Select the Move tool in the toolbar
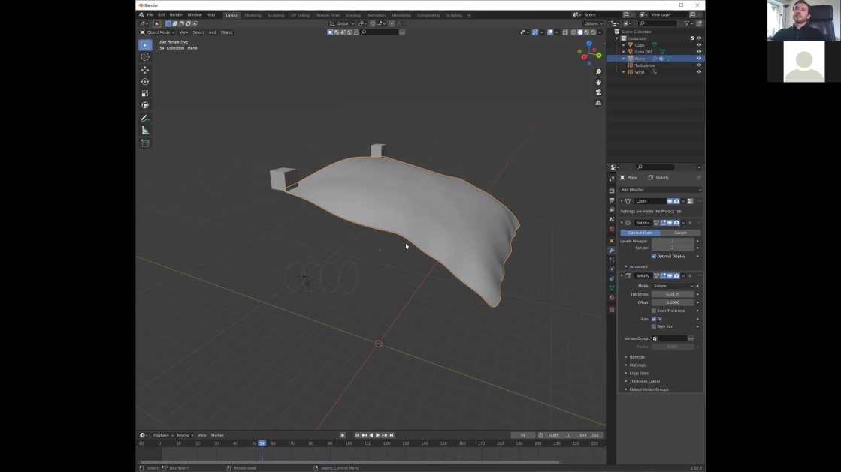Viewport: 841px width, 472px height. coord(145,70)
